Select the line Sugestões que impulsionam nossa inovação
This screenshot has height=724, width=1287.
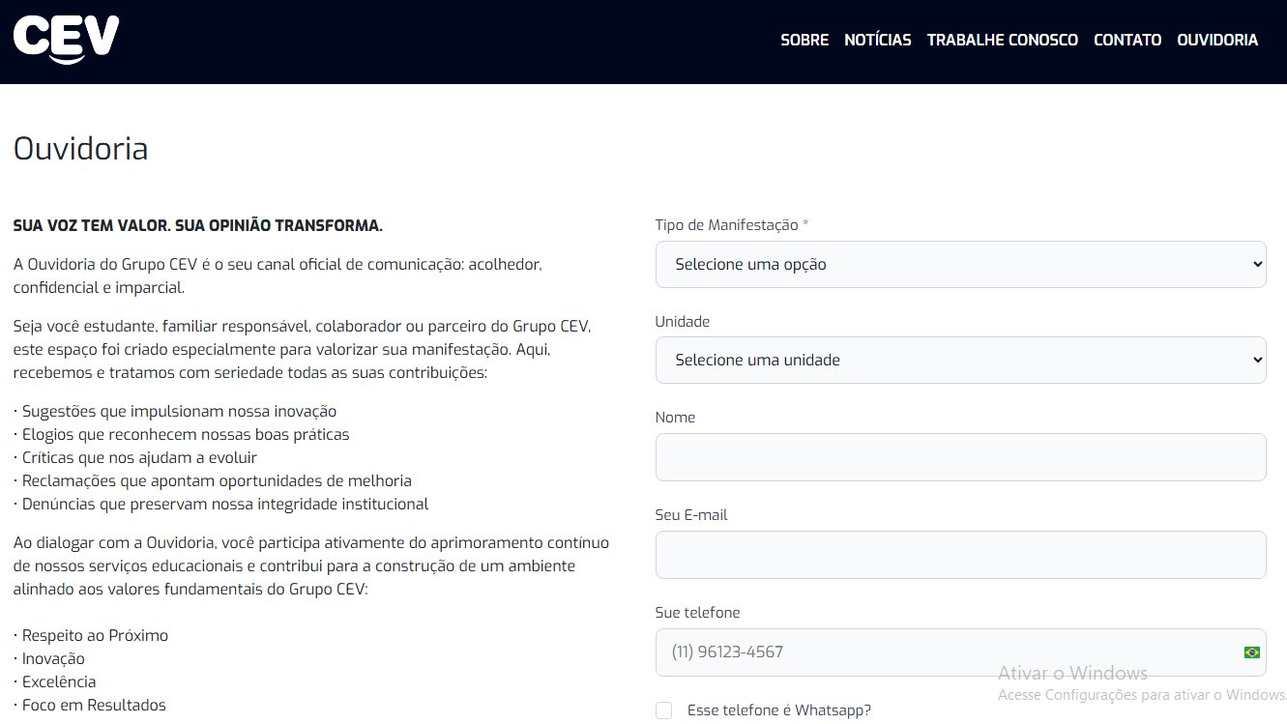pos(175,411)
